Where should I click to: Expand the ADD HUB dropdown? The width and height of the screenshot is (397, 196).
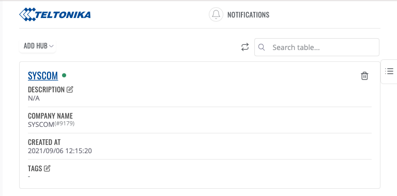tap(37, 46)
